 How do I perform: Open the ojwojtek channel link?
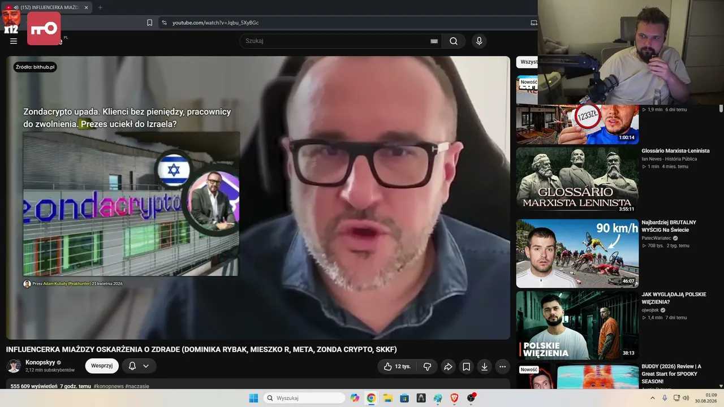coord(650,310)
